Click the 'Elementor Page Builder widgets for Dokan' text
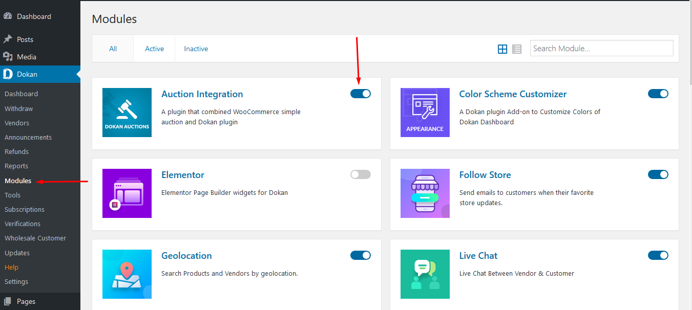The height and width of the screenshot is (310, 692). click(225, 193)
